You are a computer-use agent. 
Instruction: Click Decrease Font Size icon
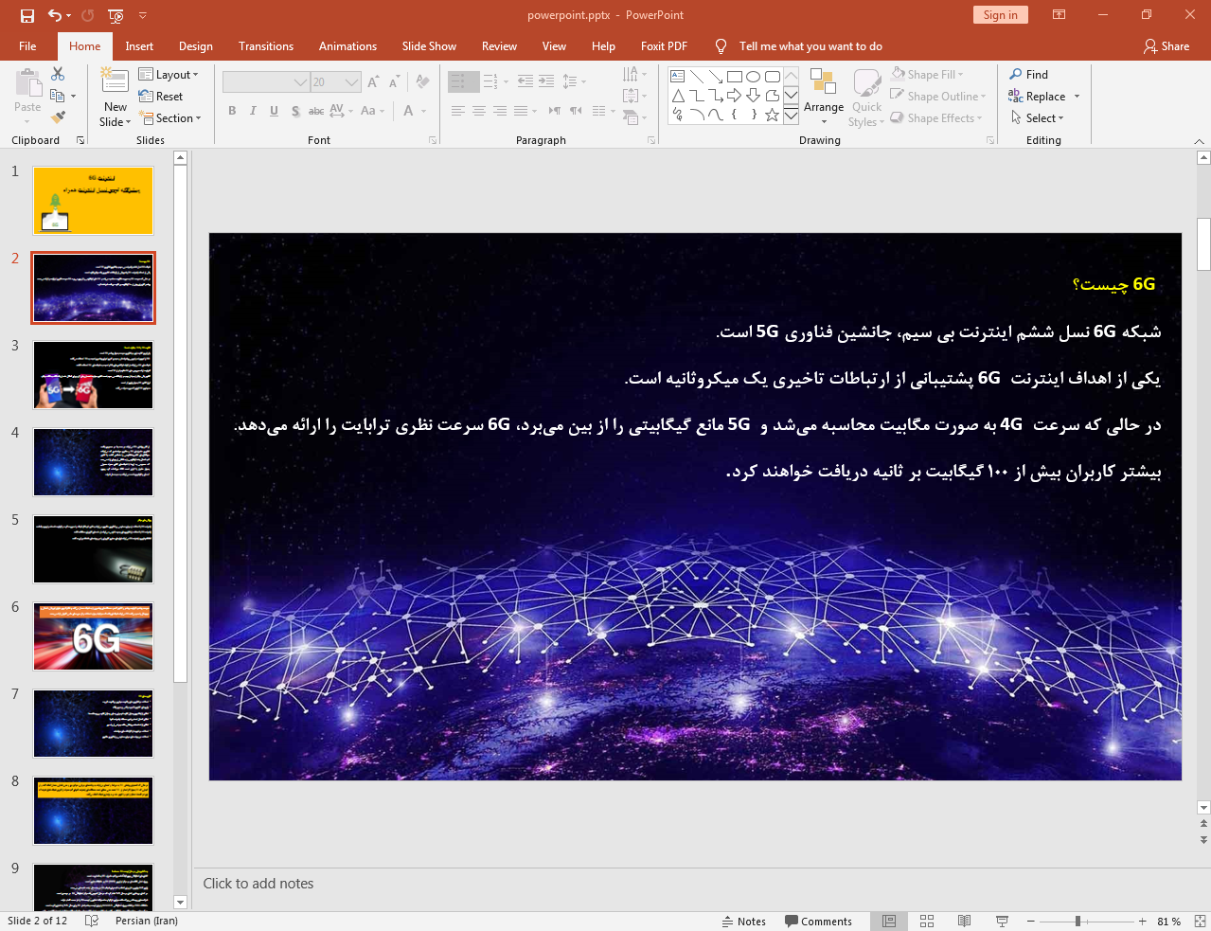pyautogui.click(x=394, y=82)
